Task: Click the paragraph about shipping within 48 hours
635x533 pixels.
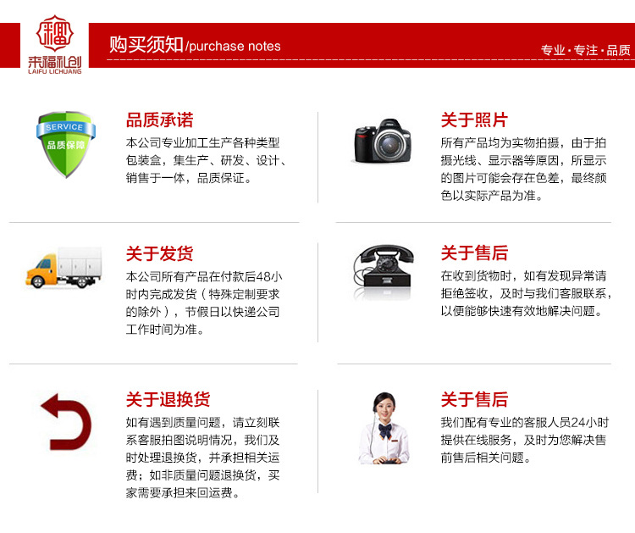Action: [204, 303]
